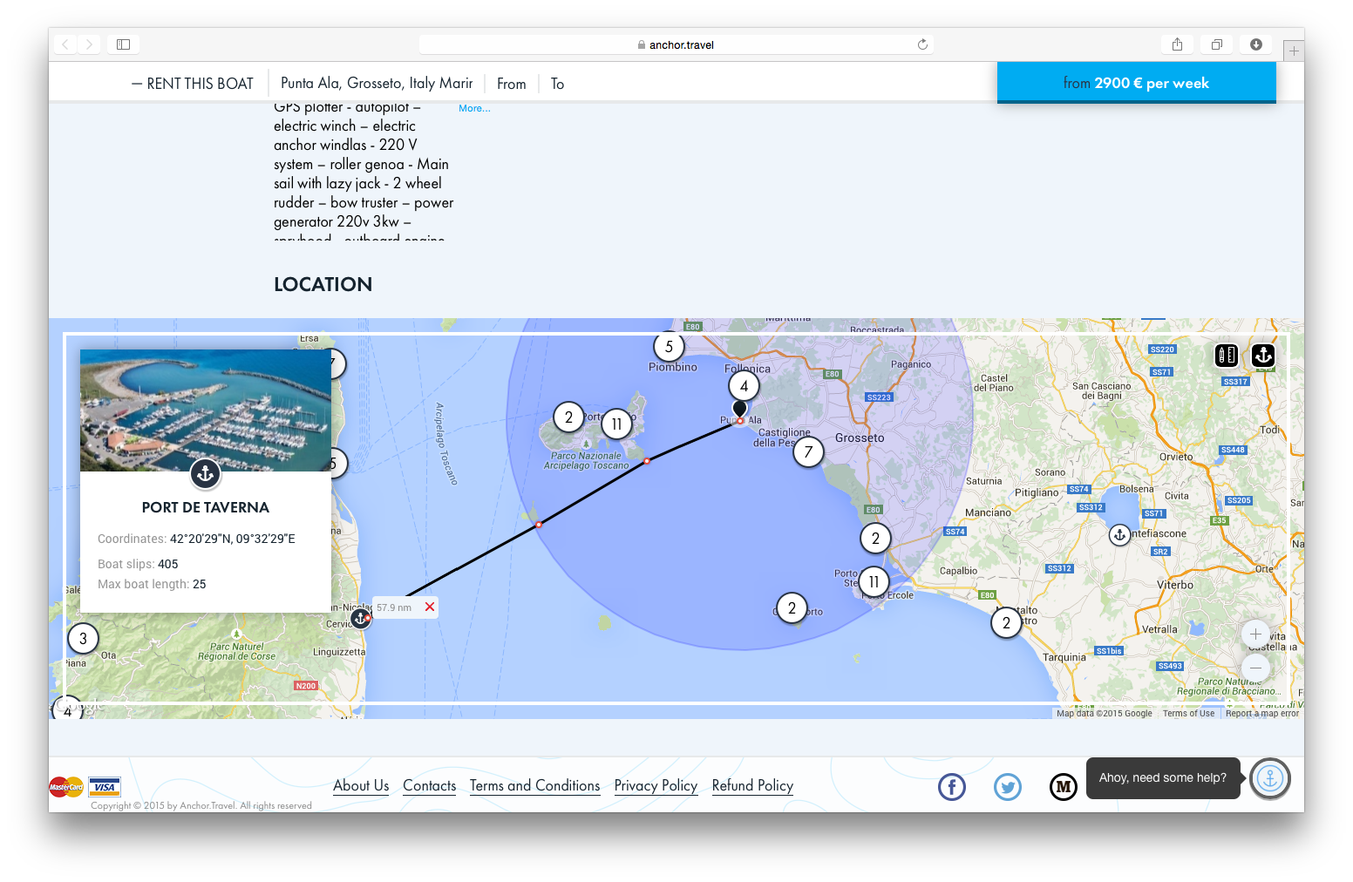Image resolution: width=1353 pixels, height=882 pixels.
Task: Zoom out on the map
Action: point(1255,668)
